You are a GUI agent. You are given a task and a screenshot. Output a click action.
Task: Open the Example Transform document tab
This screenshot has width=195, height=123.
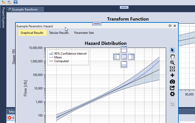(25, 10)
